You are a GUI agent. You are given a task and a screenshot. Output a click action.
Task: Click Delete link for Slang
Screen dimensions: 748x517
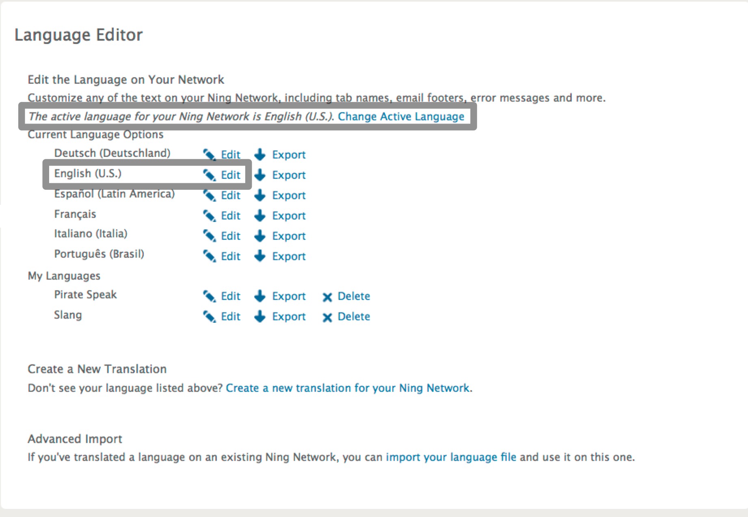click(x=354, y=317)
